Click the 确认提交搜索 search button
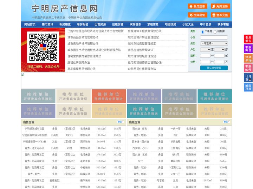This screenshot has height=189, width=253. (x=214, y=68)
